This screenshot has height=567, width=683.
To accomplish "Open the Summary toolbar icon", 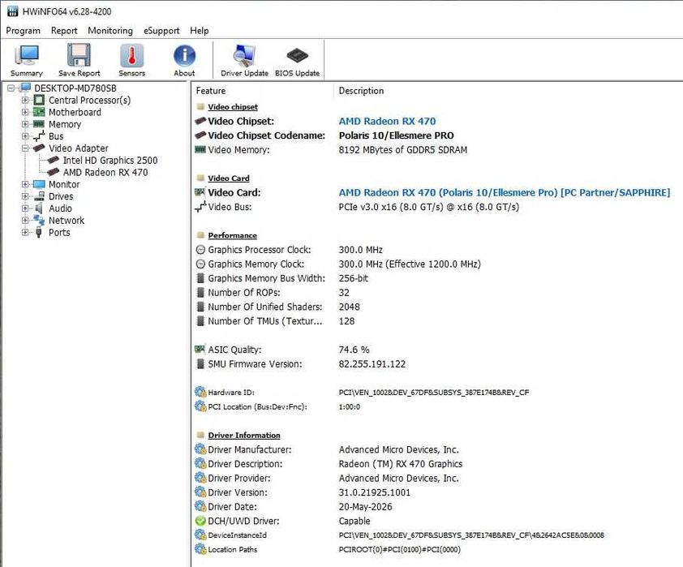I will coord(27,61).
